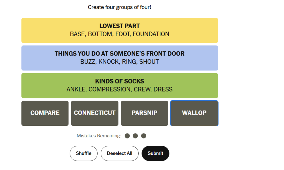Click the KINDS OF SOCKS green heading
Viewport: 284px width, 170px height.
tap(120, 81)
